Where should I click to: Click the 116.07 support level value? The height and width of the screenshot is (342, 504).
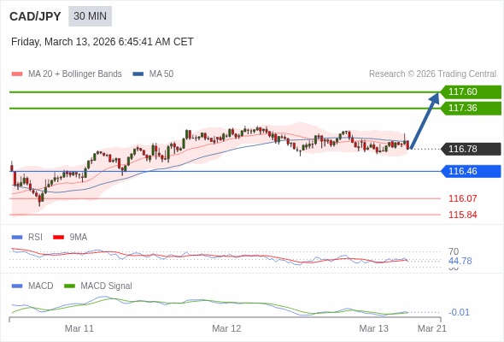[462, 198]
